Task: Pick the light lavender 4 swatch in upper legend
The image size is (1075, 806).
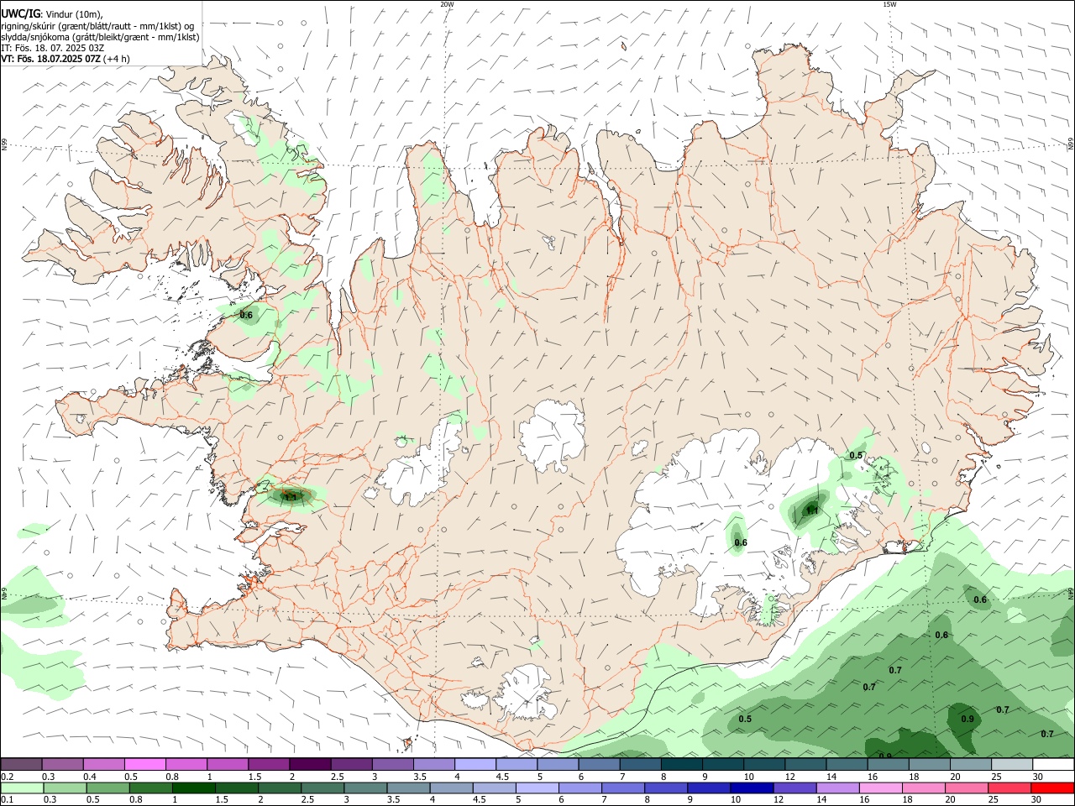Action: coord(475,764)
